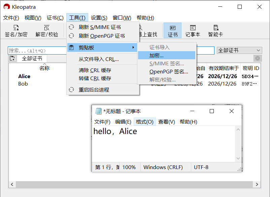Close the Notepad window

(x=232, y=111)
